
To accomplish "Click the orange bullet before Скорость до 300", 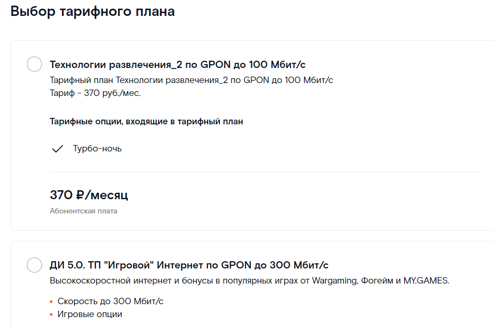I will coord(51,302).
